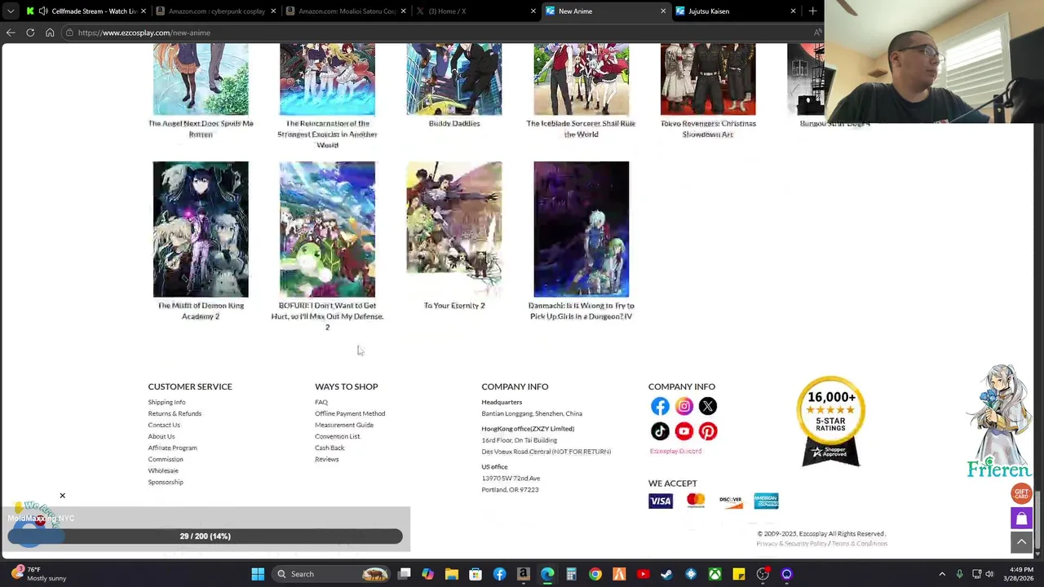Viewport: 1044px width, 587px height.
Task: Open the Ezcosplay Discord link
Action: click(675, 451)
